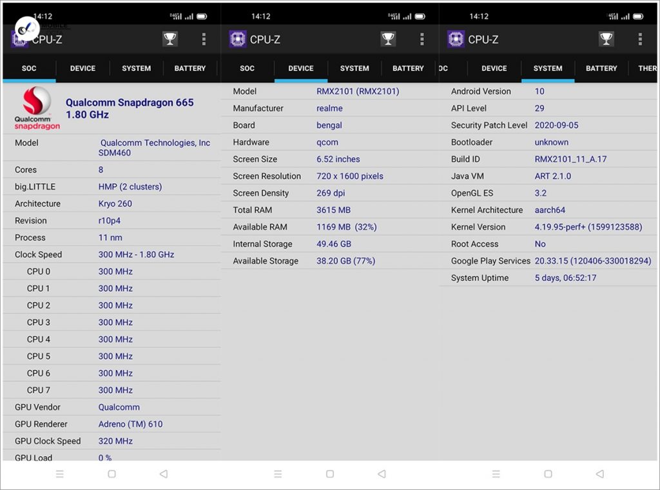Click the "320 MHz" GPU clock speed value
This screenshot has height=490, width=660.
pos(115,441)
